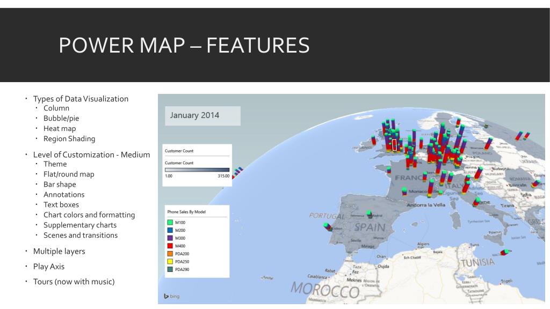Select the M100 green legend swatch
This screenshot has height=309, width=550.
(170, 223)
